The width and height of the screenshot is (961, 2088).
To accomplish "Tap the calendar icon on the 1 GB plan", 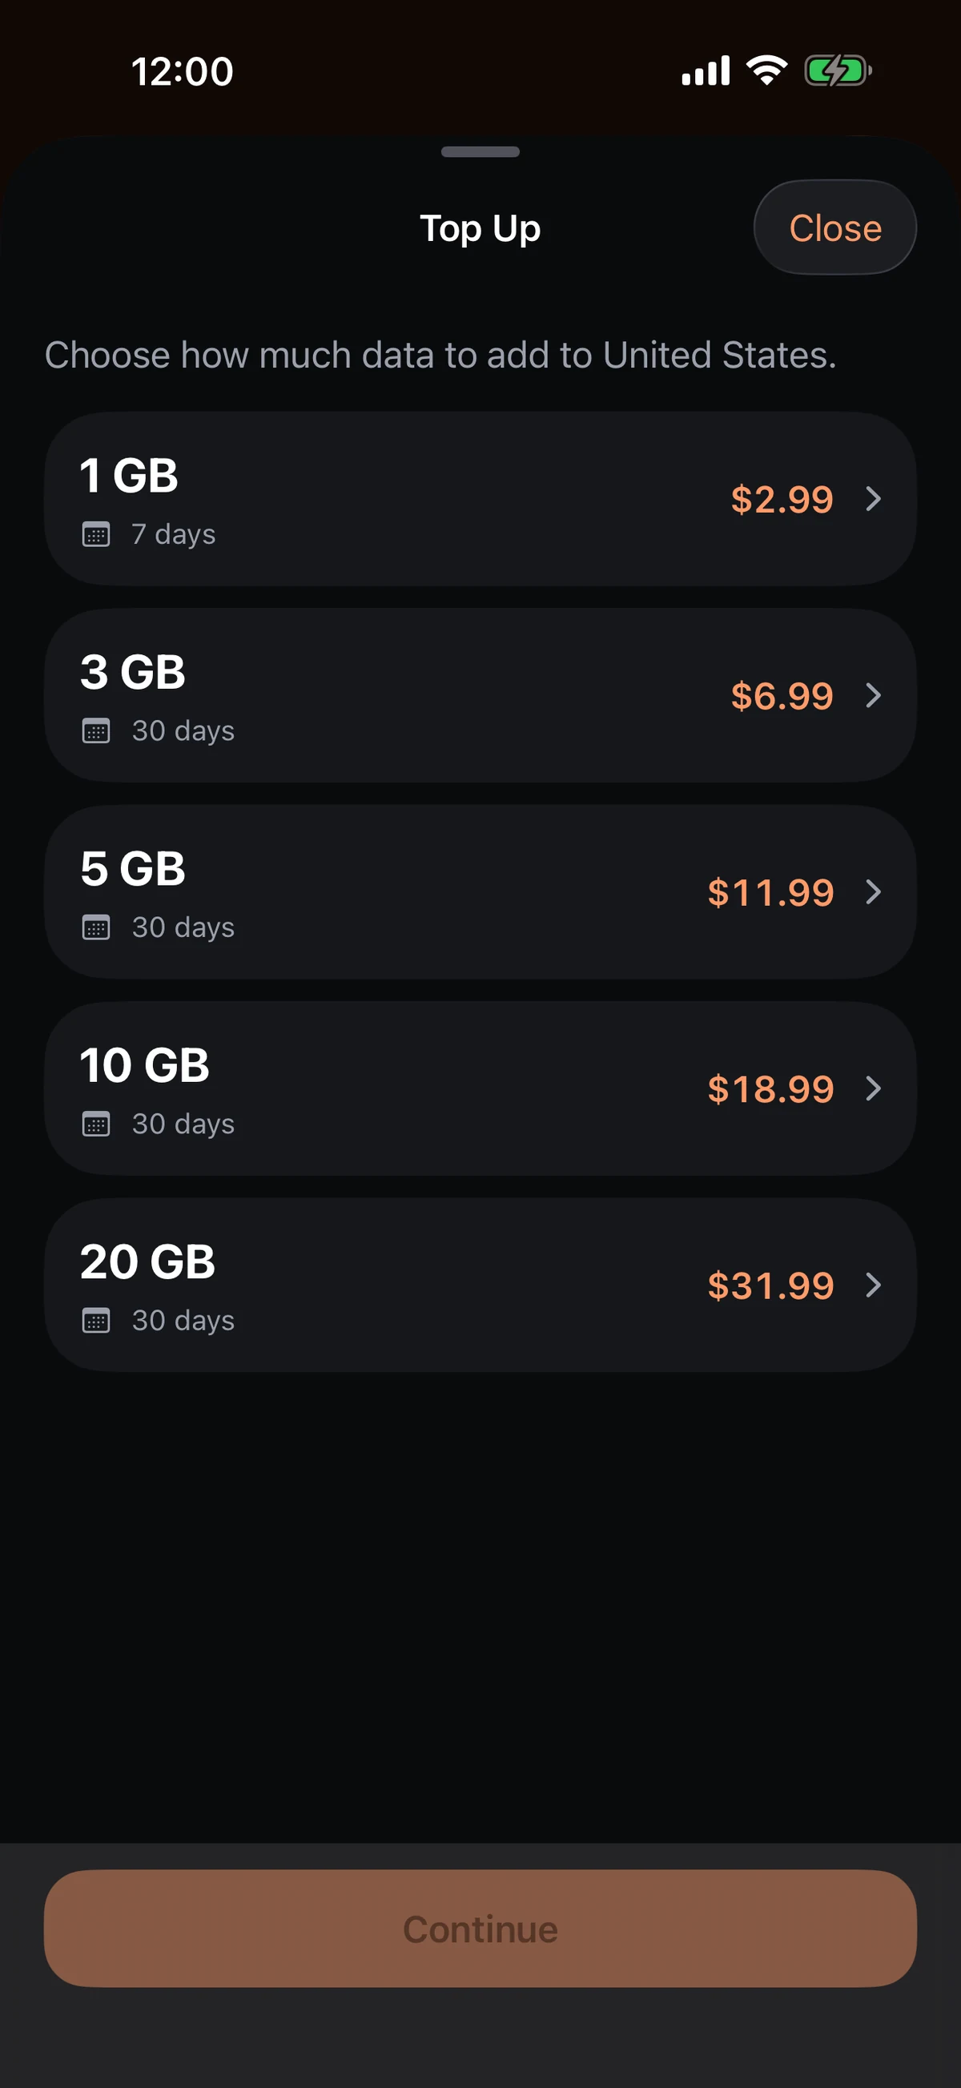I will (95, 534).
